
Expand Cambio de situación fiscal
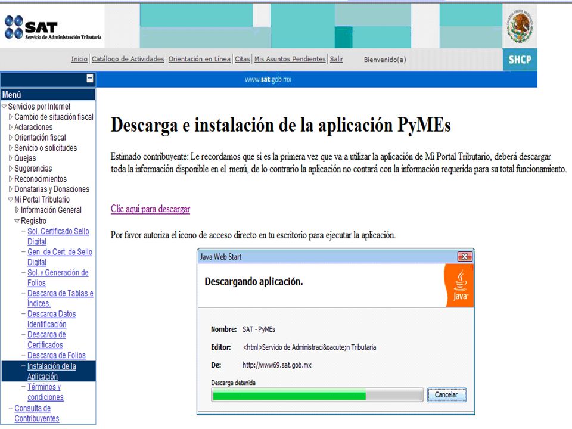(x=11, y=117)
